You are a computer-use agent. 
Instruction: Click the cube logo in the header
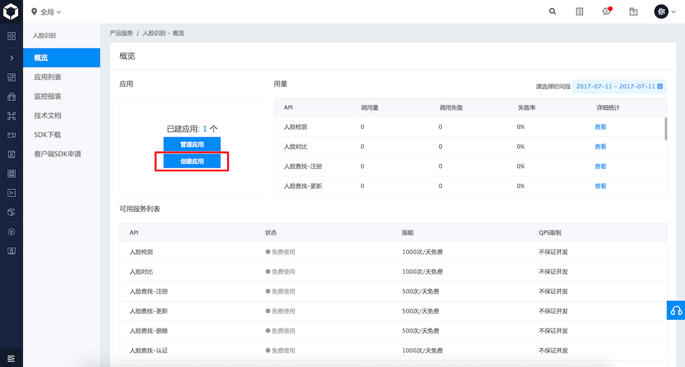click(11, 11)
